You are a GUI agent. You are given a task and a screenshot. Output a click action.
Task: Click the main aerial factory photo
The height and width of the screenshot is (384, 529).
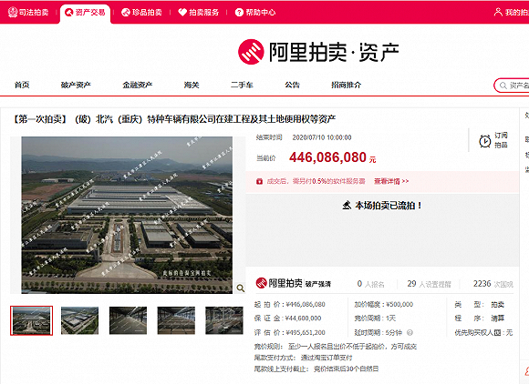click(127, 215)
